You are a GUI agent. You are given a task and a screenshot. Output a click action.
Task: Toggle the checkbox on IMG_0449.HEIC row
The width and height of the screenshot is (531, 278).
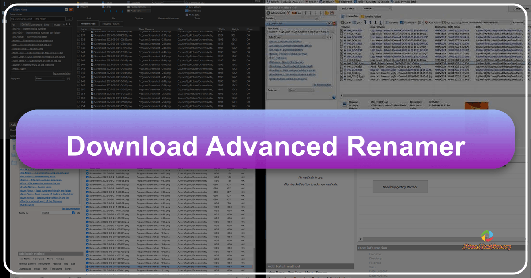[342, 30]
